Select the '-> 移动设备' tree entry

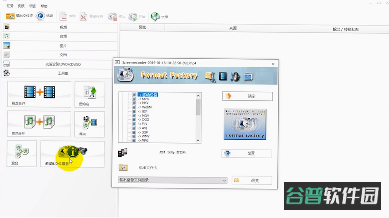[148, 95]
